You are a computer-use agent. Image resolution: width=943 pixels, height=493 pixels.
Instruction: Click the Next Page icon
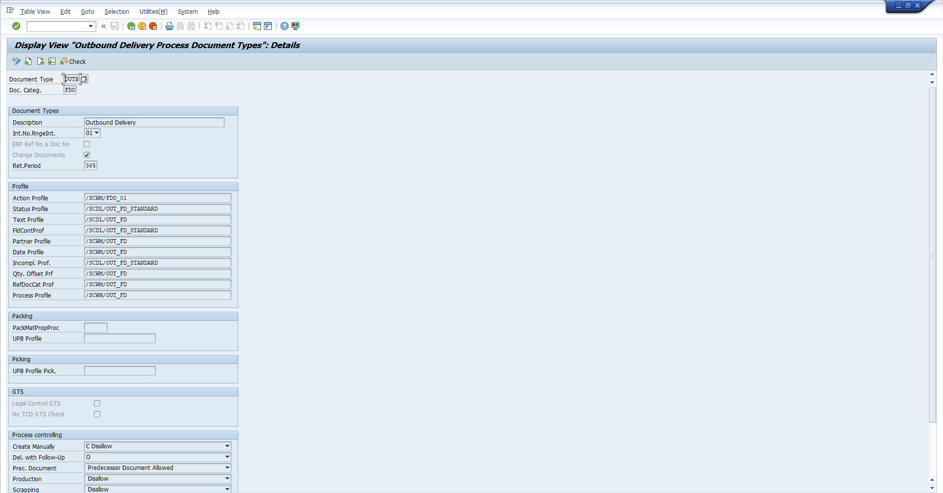[x=229, y=26]
